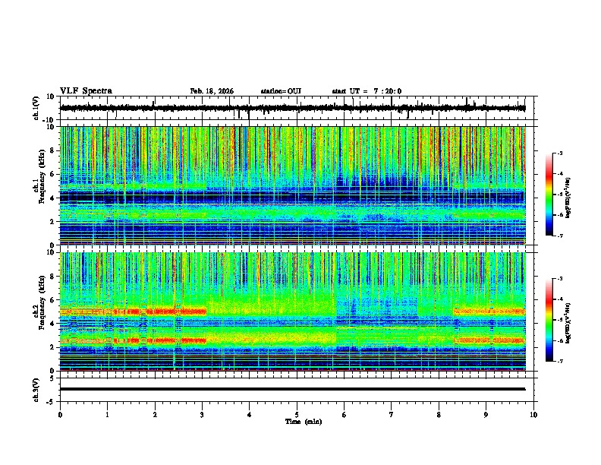Click ch.2 color scale vertical log(PSD) label
601x465 pixels.
568,323
